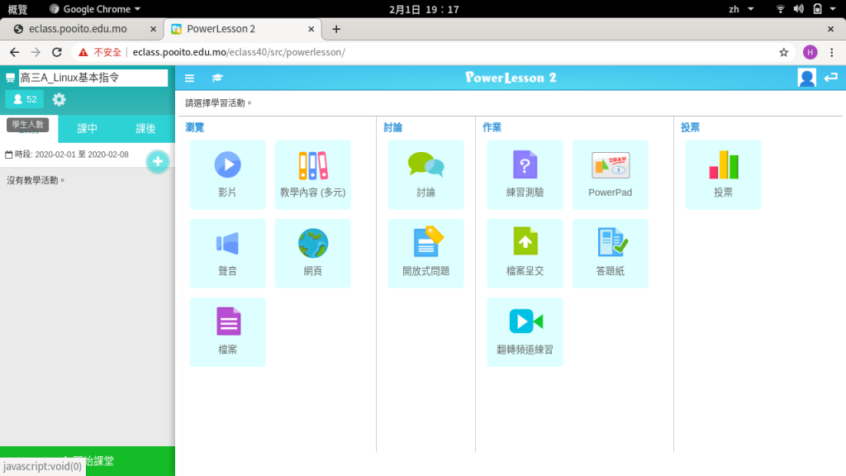Open the 答題紙 answer sheet activity
This screenshot has height=476, width=846.
coord(610,253)
